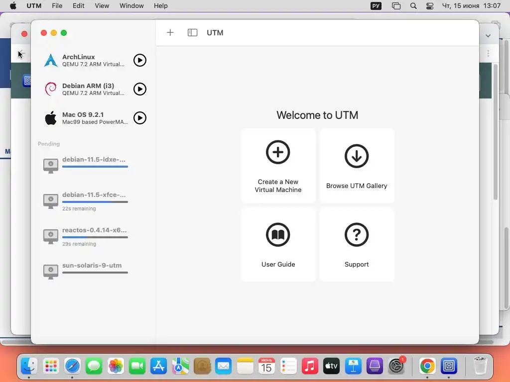This screenshot has height=382, width=510.
Task: Select the Debian swirl logo icon
Action: pyautogui.click(x=51, y=89)
